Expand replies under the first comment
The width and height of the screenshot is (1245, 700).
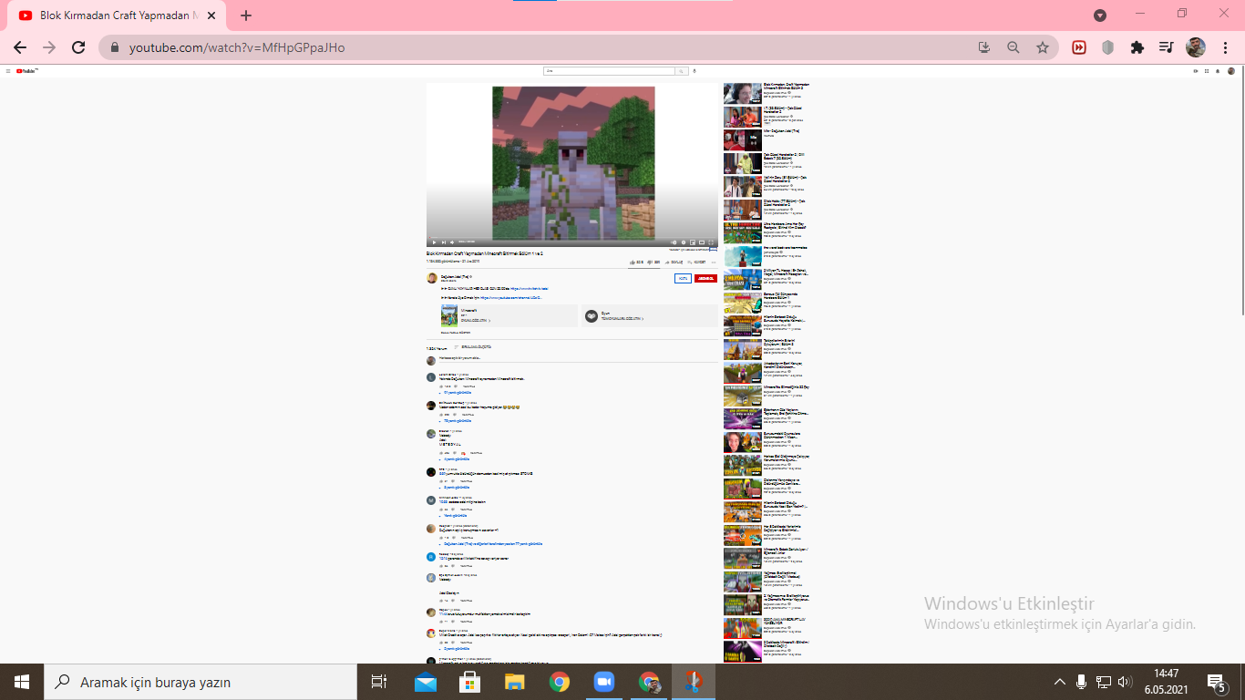coord(456,393)
